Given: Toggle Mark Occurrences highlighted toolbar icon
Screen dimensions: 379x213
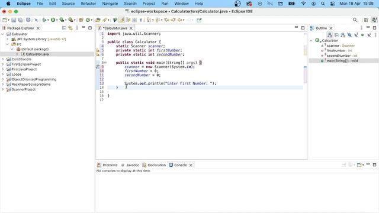Looking at the screenshot, I should tap(122, 20).
